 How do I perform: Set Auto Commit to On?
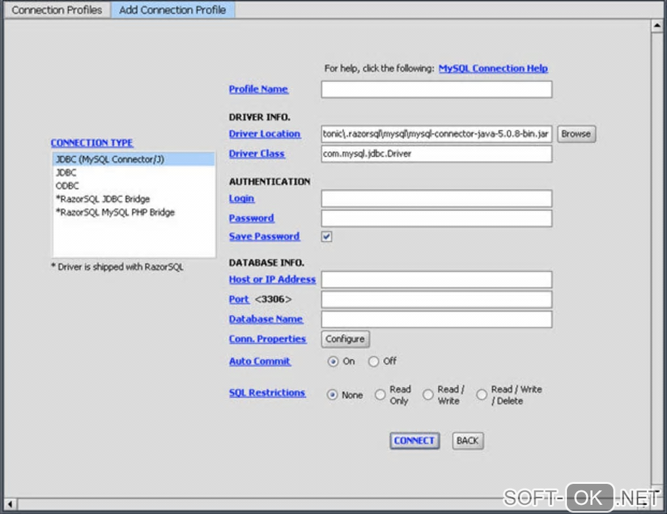pos(333,361)
